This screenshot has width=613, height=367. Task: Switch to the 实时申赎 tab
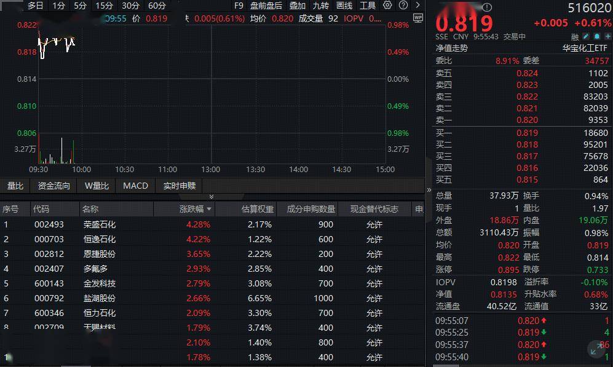[x=180, y=186]
